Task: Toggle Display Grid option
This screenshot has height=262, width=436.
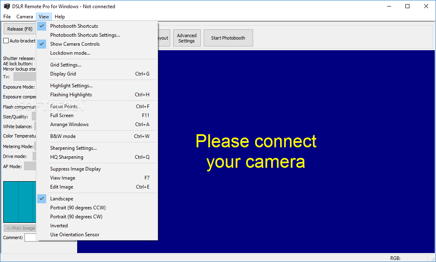Action: [x=97, y=73]
